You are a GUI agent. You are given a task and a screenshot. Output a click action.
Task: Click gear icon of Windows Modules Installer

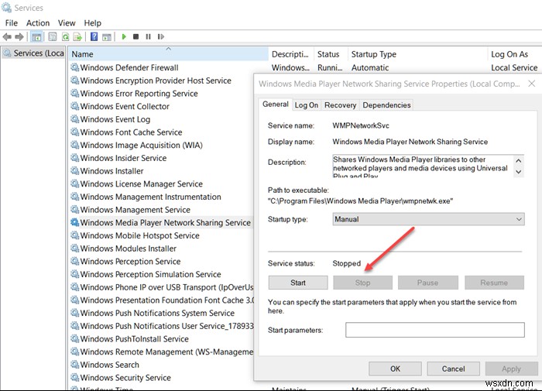(x=74, y=249)
